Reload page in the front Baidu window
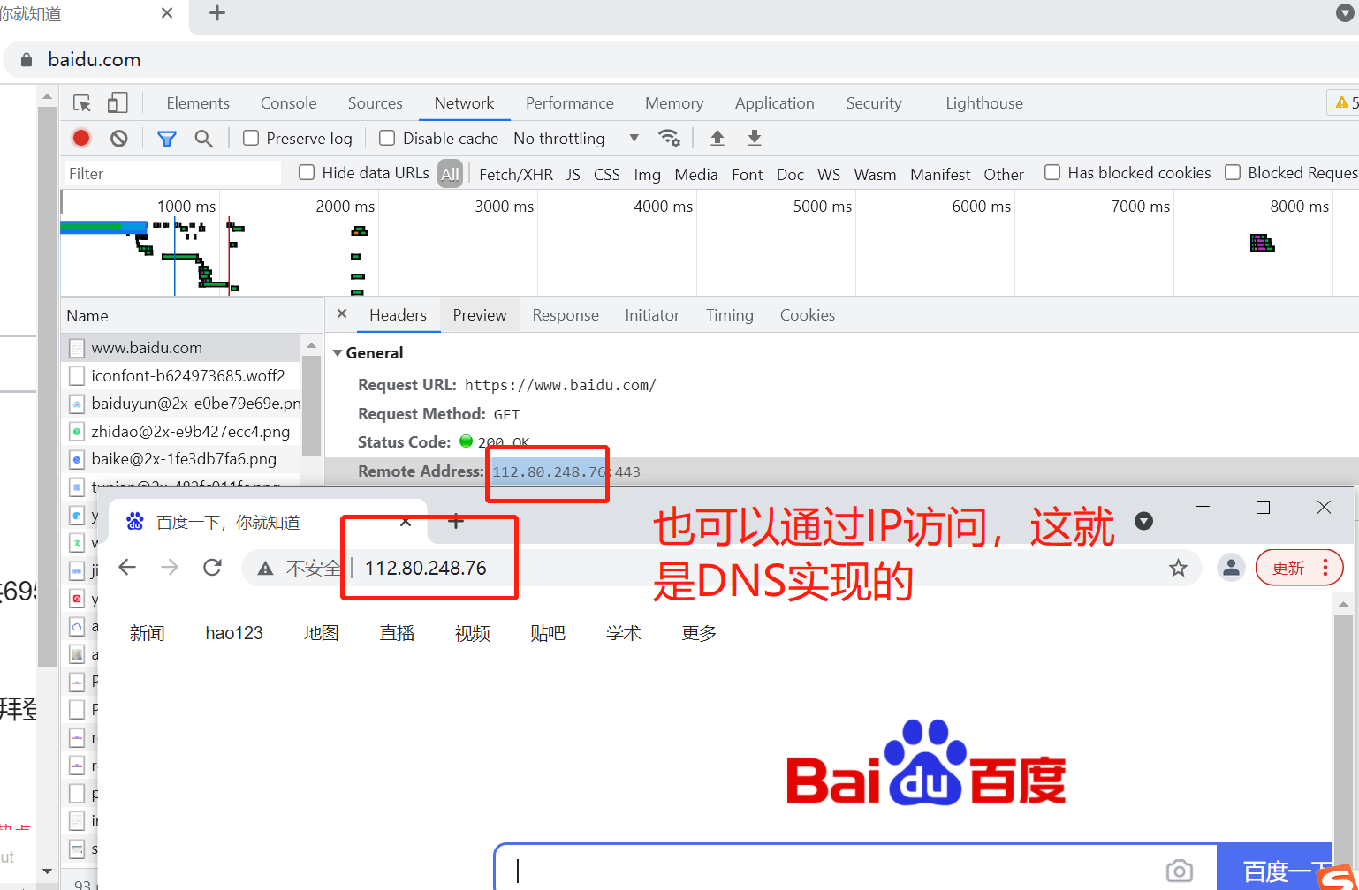This screenshot has width=1359, height=890. pyautogui.click(x=212, y=567)
